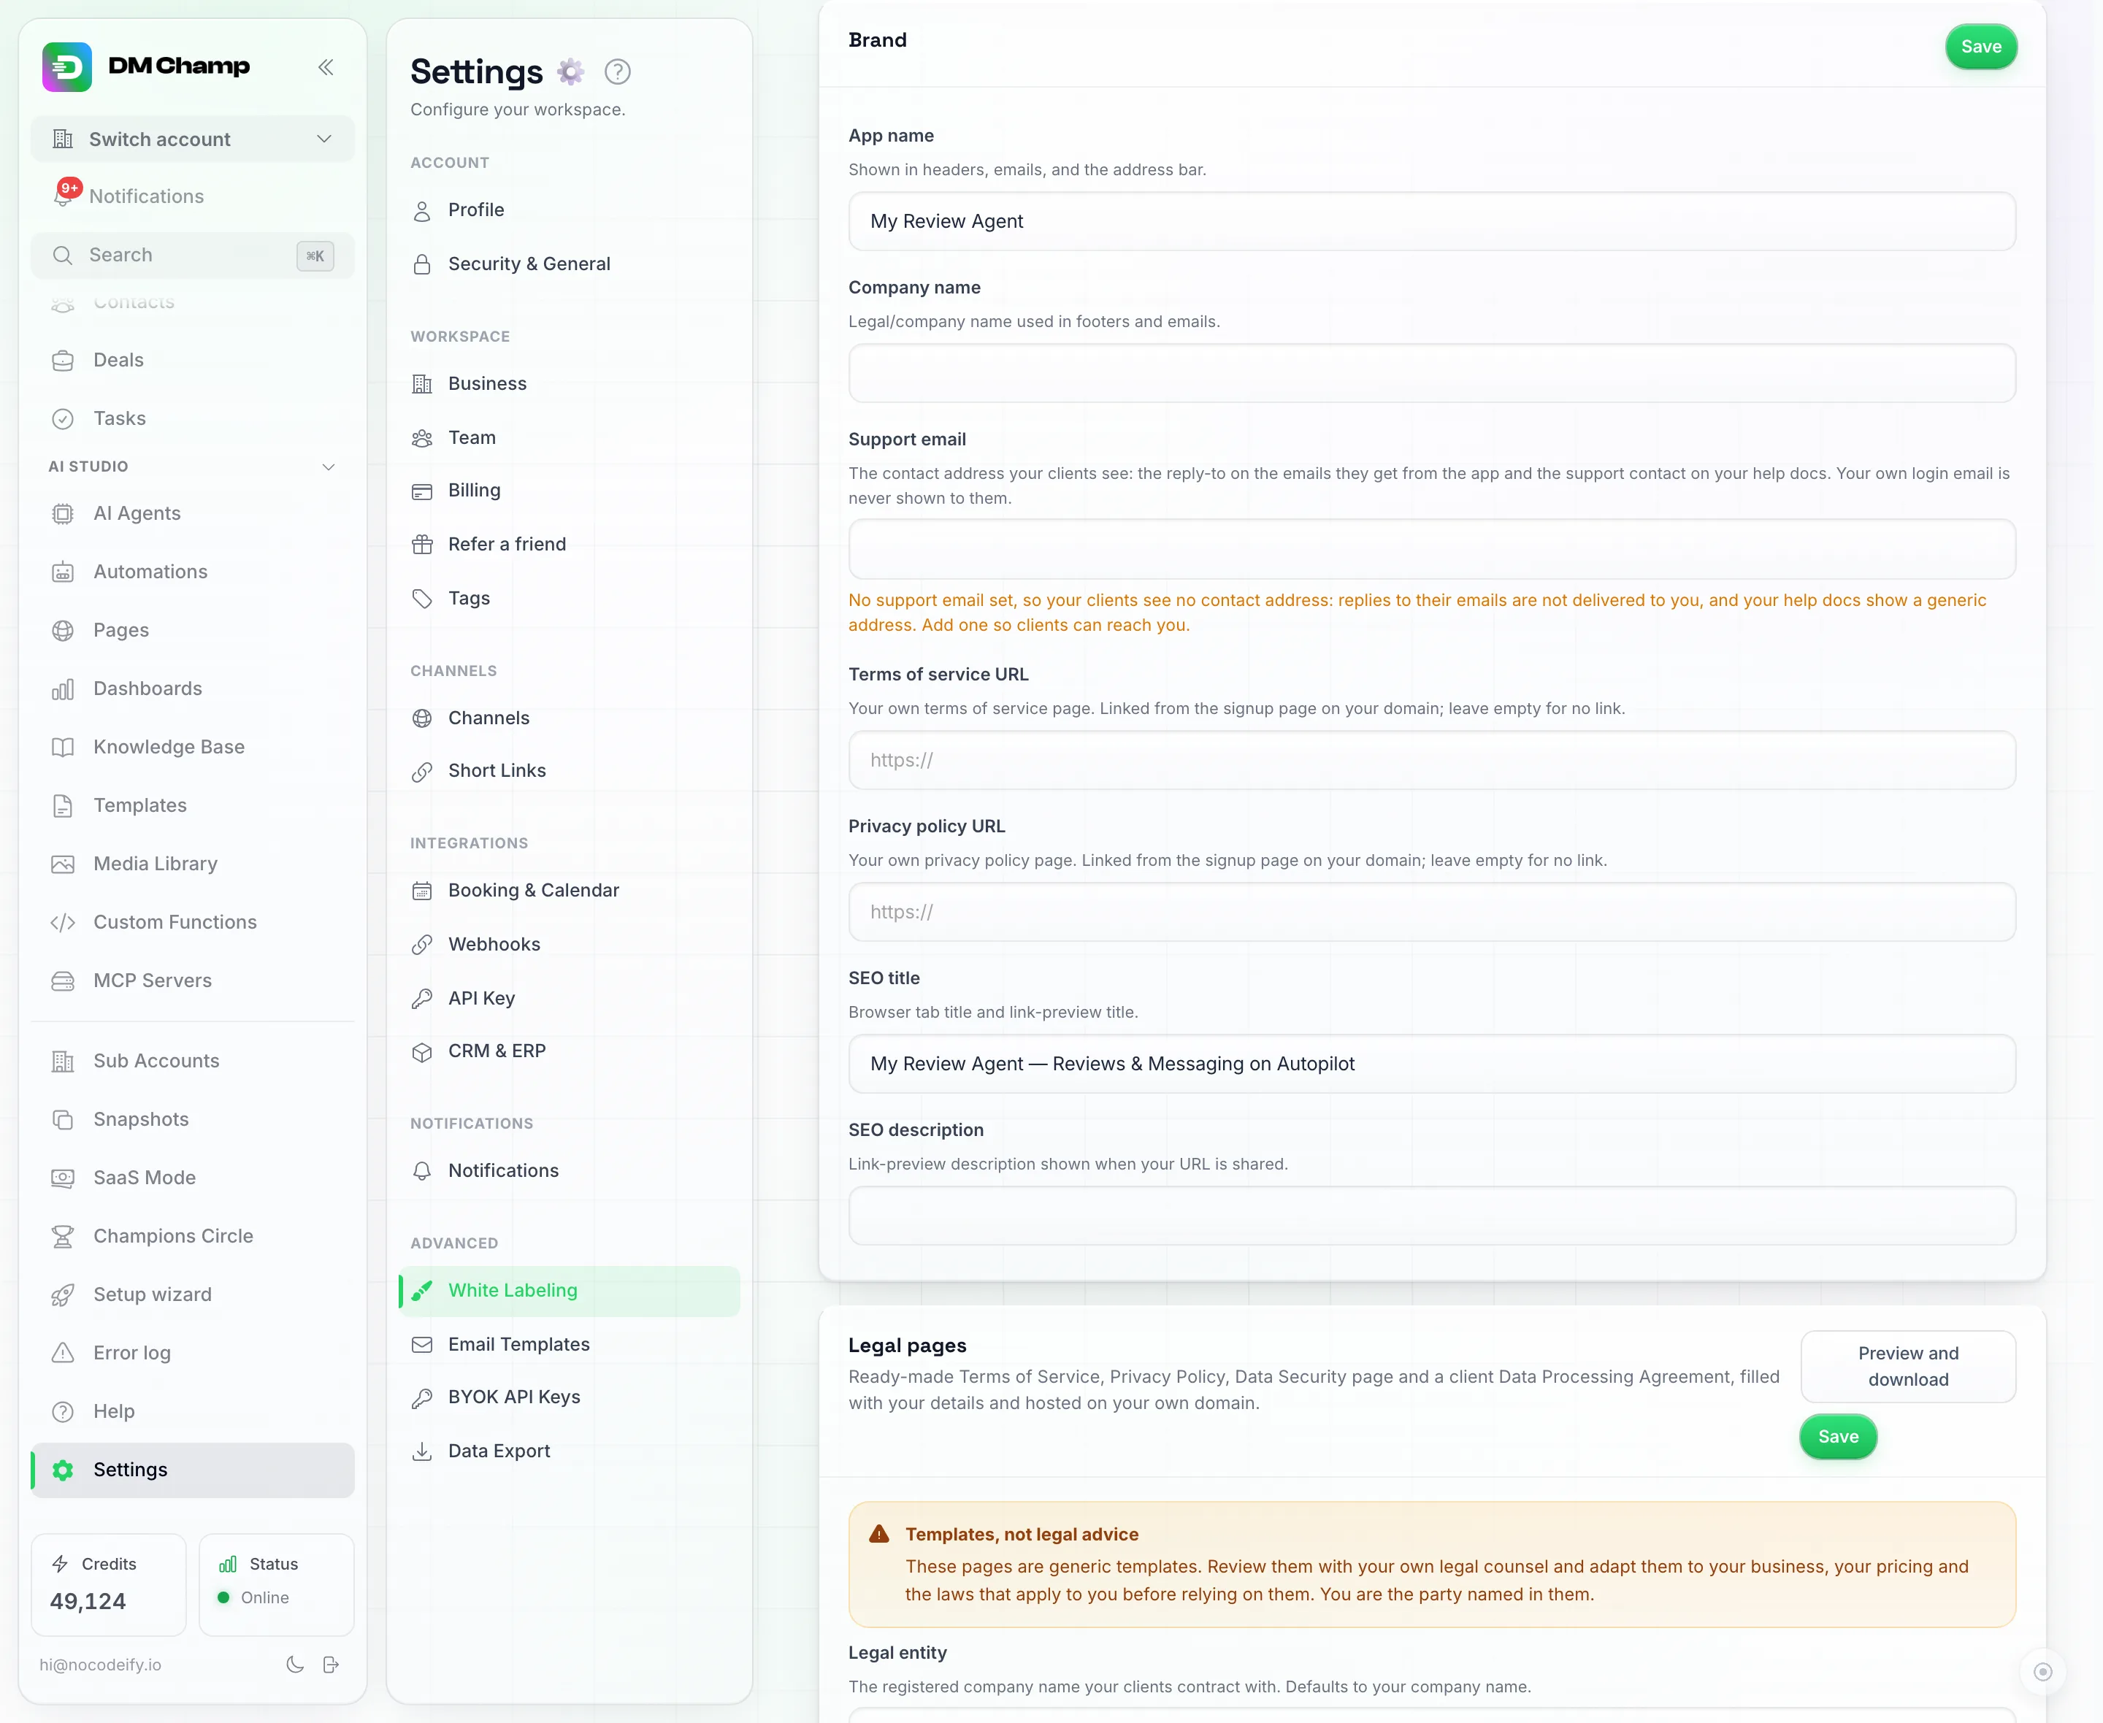Click the Company name input field

1431,373
